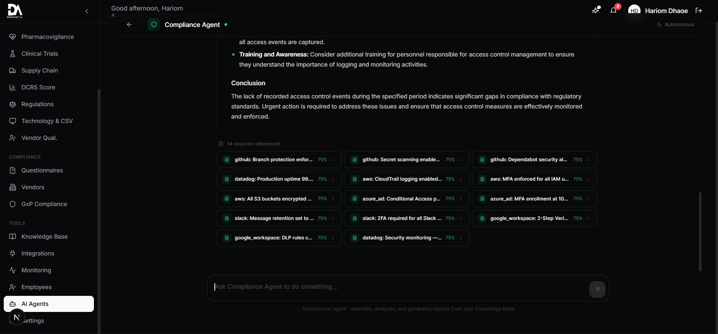Click the round N badge icon
718x334 pixels.
pos(16,317)
